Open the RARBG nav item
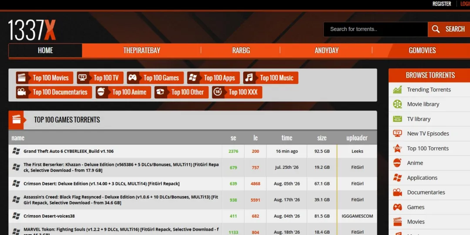Image resolution: width=470 pixels, height=235 pixels. (241, 50)
